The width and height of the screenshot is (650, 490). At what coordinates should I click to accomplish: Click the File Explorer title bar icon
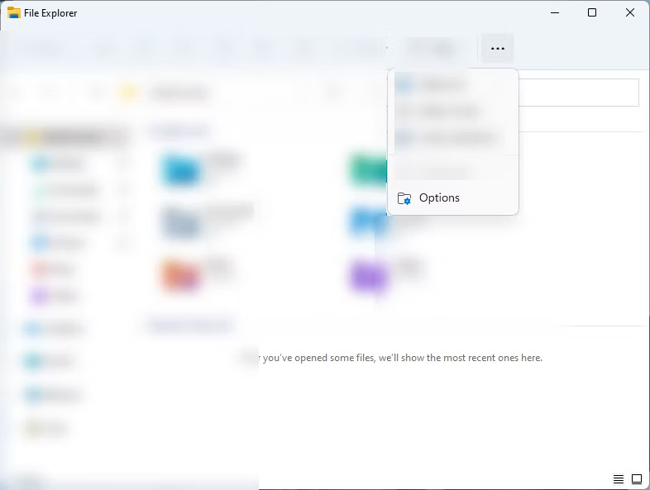click(x=14, y=13)
